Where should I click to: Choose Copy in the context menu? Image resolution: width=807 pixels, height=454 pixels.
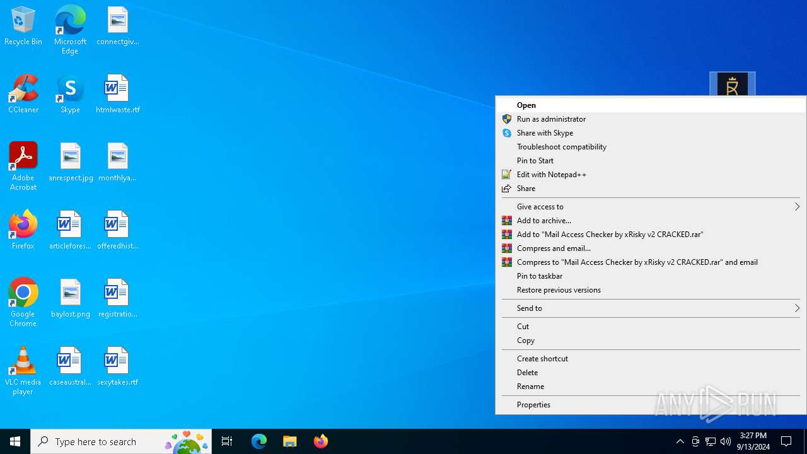pyautogui.click(x=651, y=340)
